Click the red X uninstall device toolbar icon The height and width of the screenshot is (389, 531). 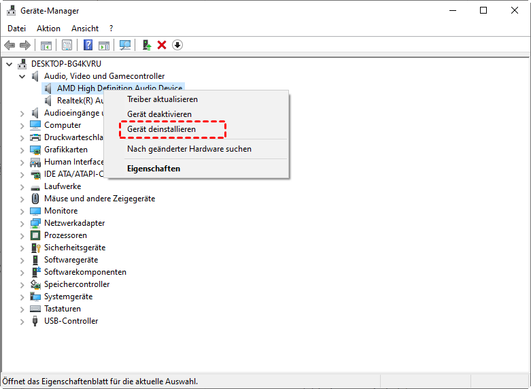point(162,45)
